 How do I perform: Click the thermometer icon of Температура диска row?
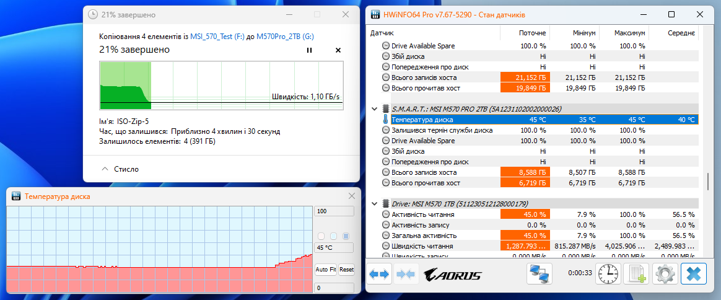(x=385, y=120)
